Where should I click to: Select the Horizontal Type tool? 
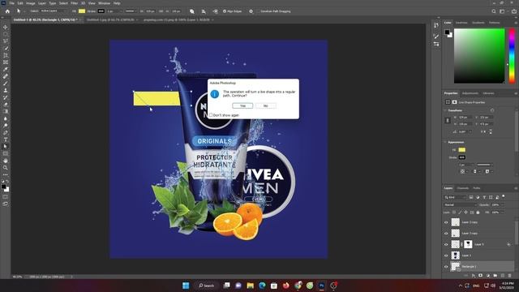click(x=6, y=140)
